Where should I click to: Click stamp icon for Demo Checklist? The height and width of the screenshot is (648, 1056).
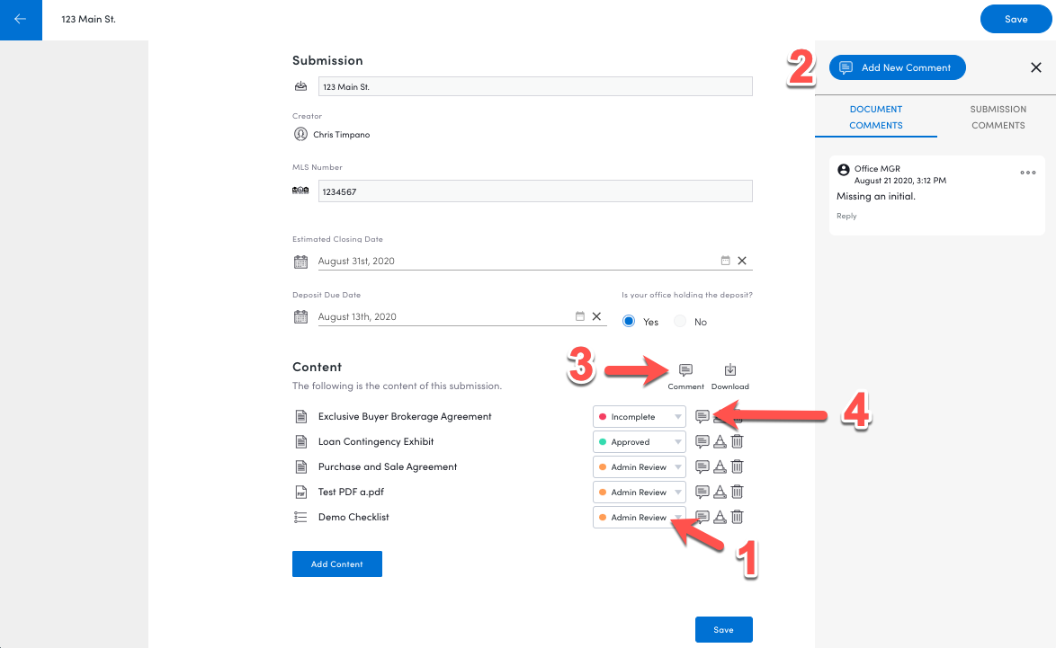(720, 517)
